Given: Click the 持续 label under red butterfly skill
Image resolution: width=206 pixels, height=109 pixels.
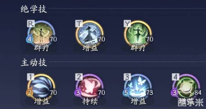Looking at the screenshot, I should pyautogui.click(x=90, y=101).
